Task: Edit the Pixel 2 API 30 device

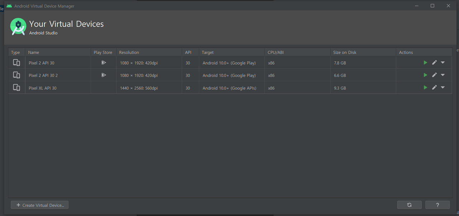Action: (x=434, y=63)
